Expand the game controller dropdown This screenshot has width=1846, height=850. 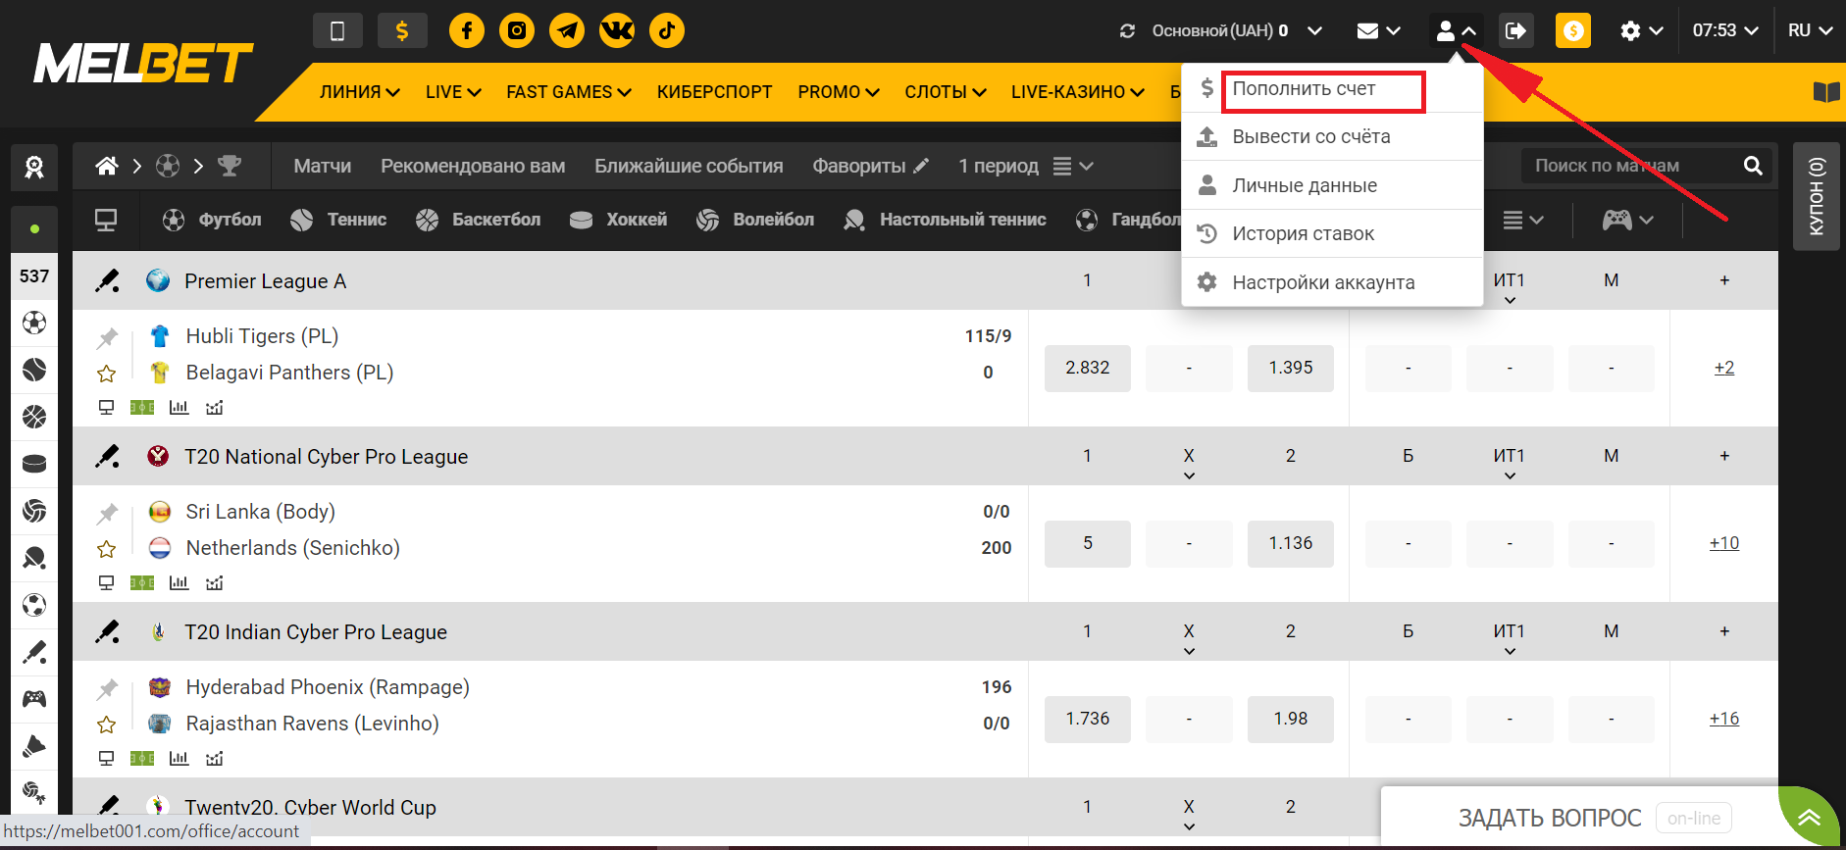1628,220
